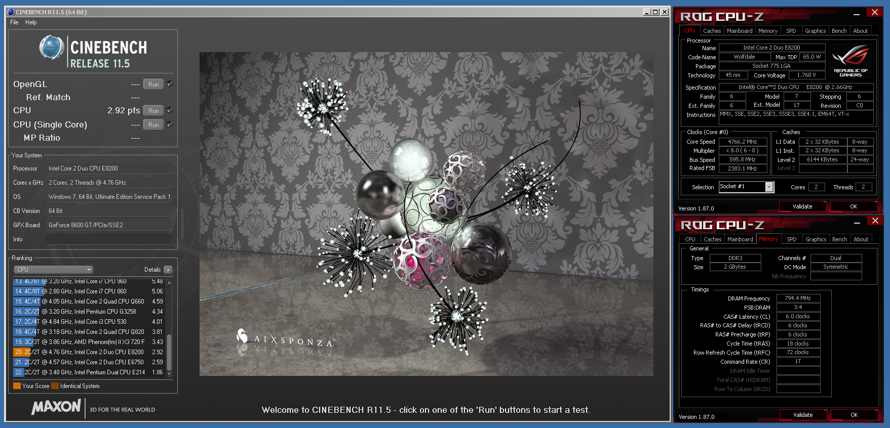Click the MAXON logo
Screen dimensions: 890x428
[56, 407]
